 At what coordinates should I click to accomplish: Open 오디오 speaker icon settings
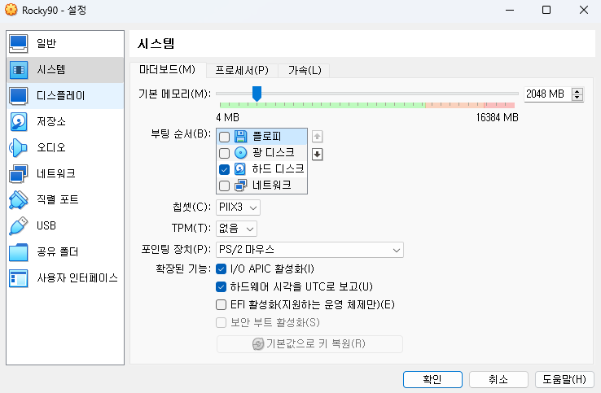coord(19,147)
